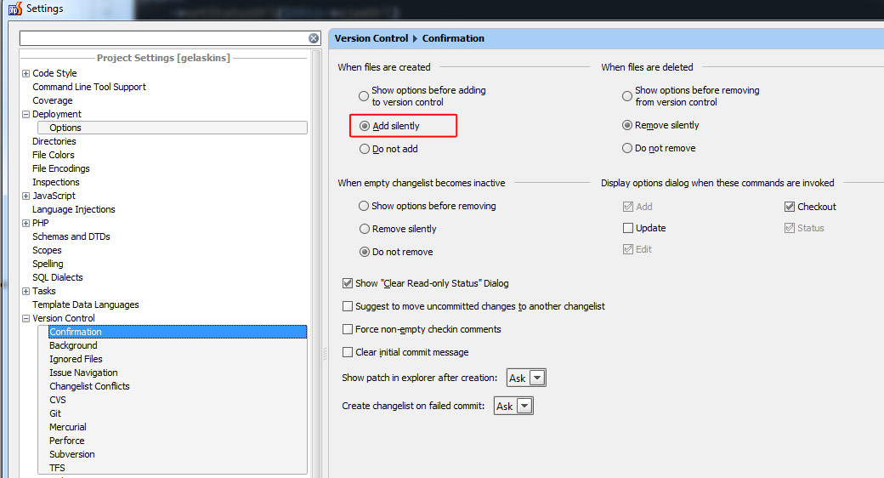The height and width of the screenshot is (478, 884).
Task: Open File Colors settings
Action: [x=54, y=155]
